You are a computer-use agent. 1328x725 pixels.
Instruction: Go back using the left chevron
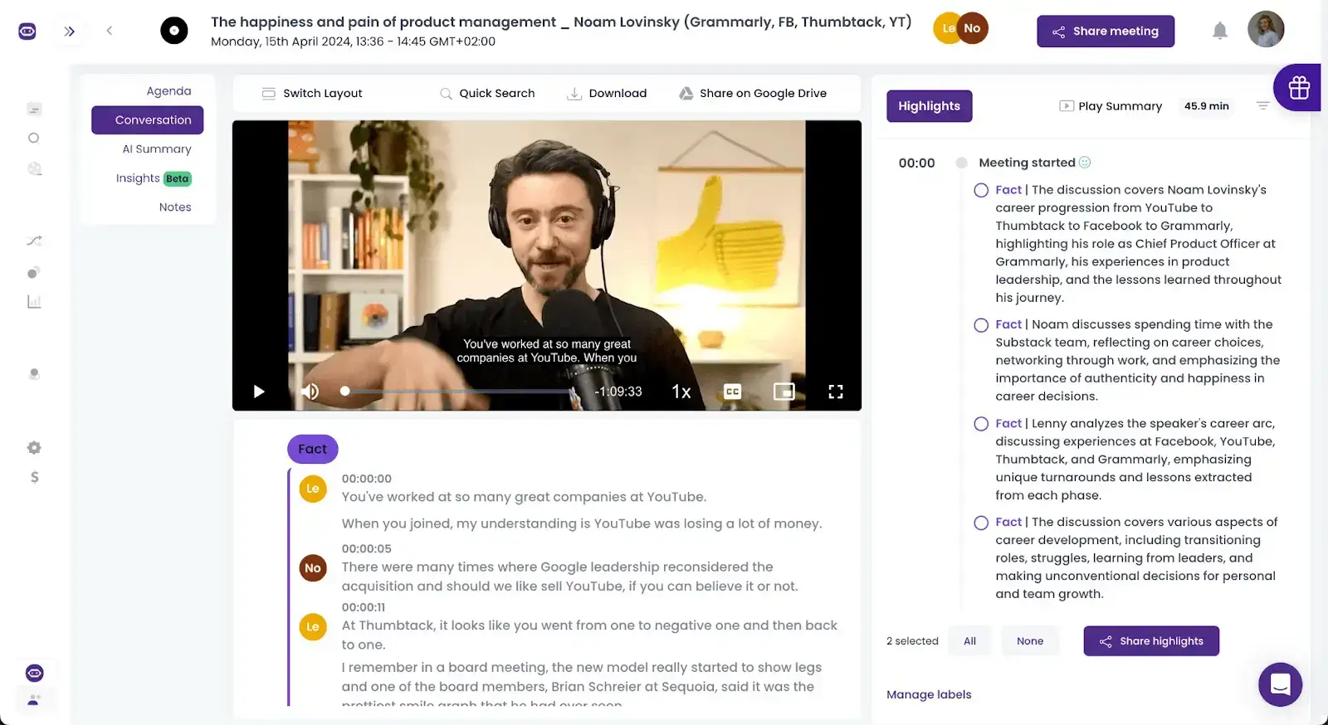pyautogui.click(x=109, y=31)
